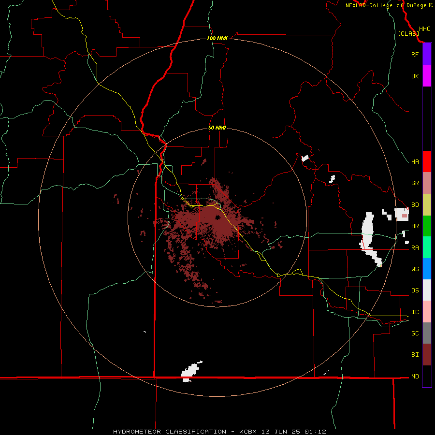The width and height of the screenshot is (435, 435).
Task: Select the red HA legend swatch
Action: (x=427, y=161)
